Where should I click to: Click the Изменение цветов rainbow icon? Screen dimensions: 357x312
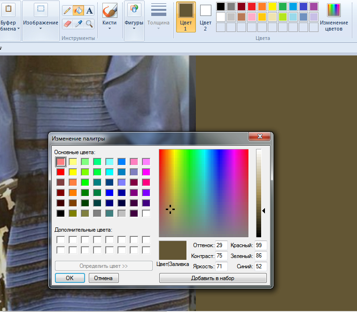[334, 10]
